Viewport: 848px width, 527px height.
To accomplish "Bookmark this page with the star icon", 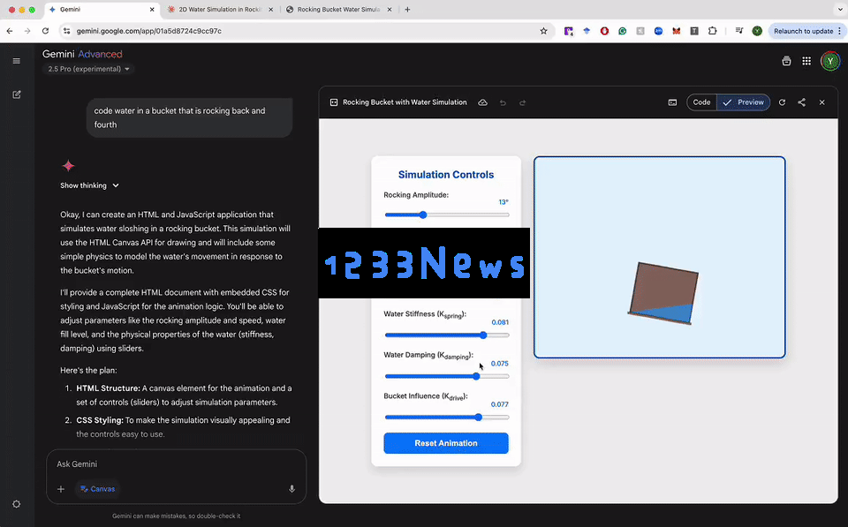I will pyautogui.click(x=543, y=31).
